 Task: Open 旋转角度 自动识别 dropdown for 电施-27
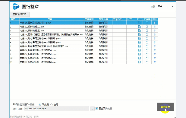pyautogui.click(x=105, y=38)
